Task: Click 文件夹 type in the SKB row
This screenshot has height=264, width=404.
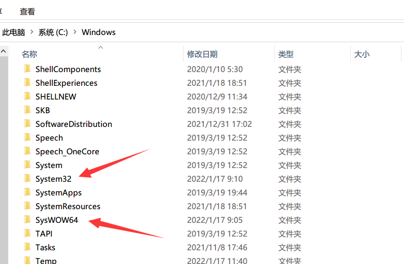Action: [x=289, y=110]
